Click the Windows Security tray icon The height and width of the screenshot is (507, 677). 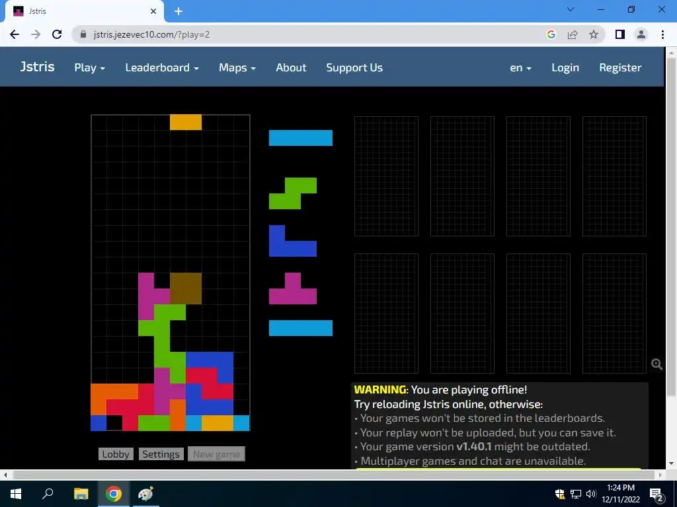click(560, 494)
